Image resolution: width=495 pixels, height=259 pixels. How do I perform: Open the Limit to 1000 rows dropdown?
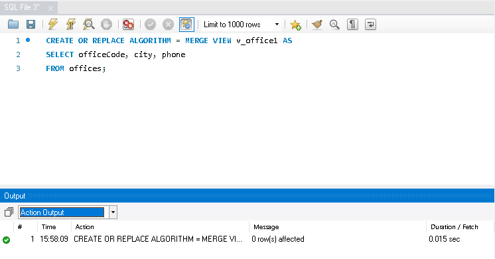[277, 25]
